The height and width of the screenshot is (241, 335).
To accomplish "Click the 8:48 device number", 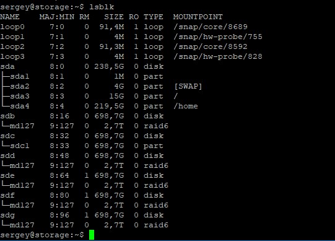I will (59, 156).
